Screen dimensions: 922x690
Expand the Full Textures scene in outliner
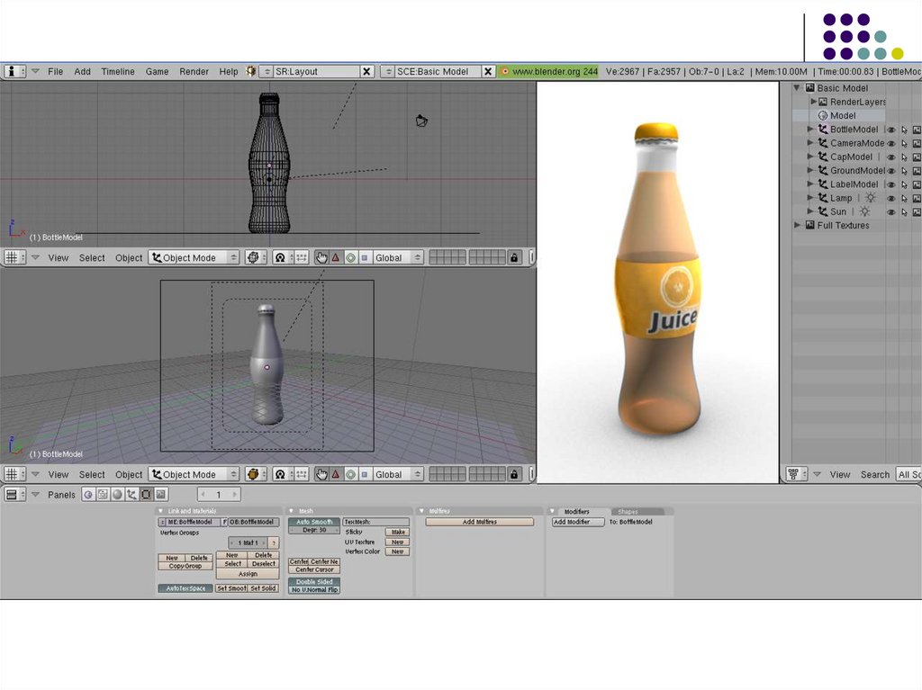pyautogui.click(x=798, y=225)
